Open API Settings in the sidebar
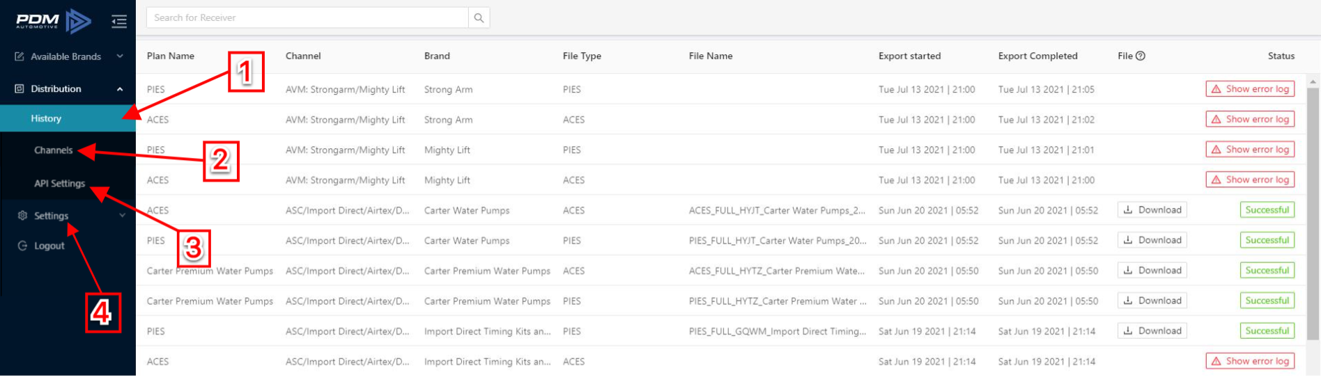Viewport: 1321px width, 382px height. point(59,184)
